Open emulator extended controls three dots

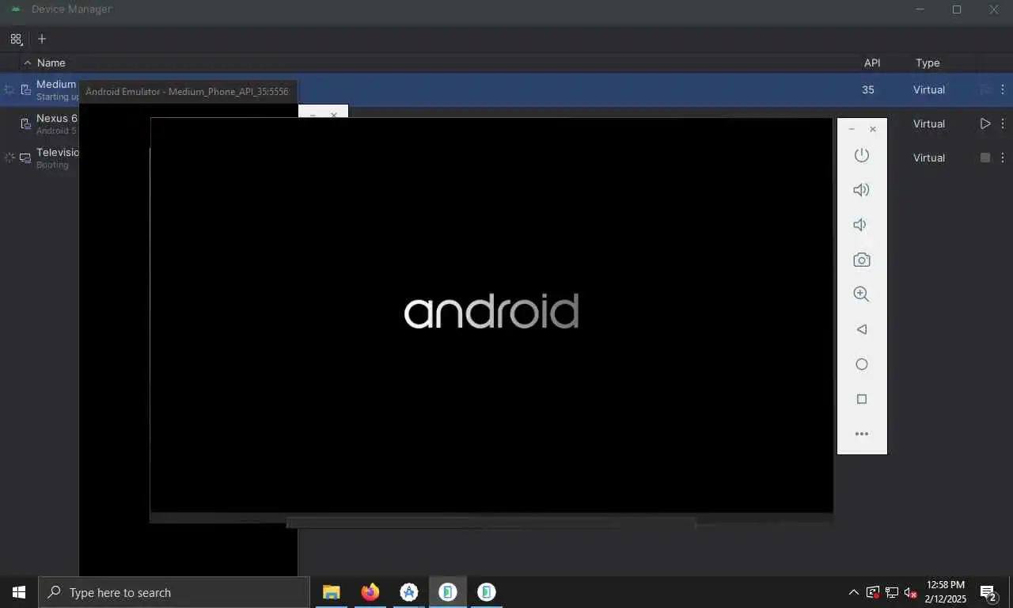tap(862, 434)
